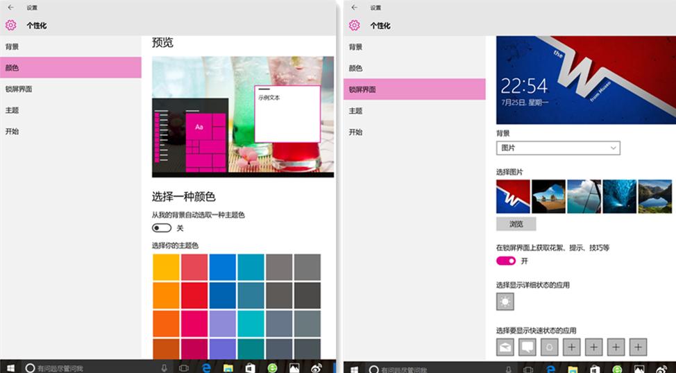Choose the mountain lake picture thumbnail

click(655, 196)
